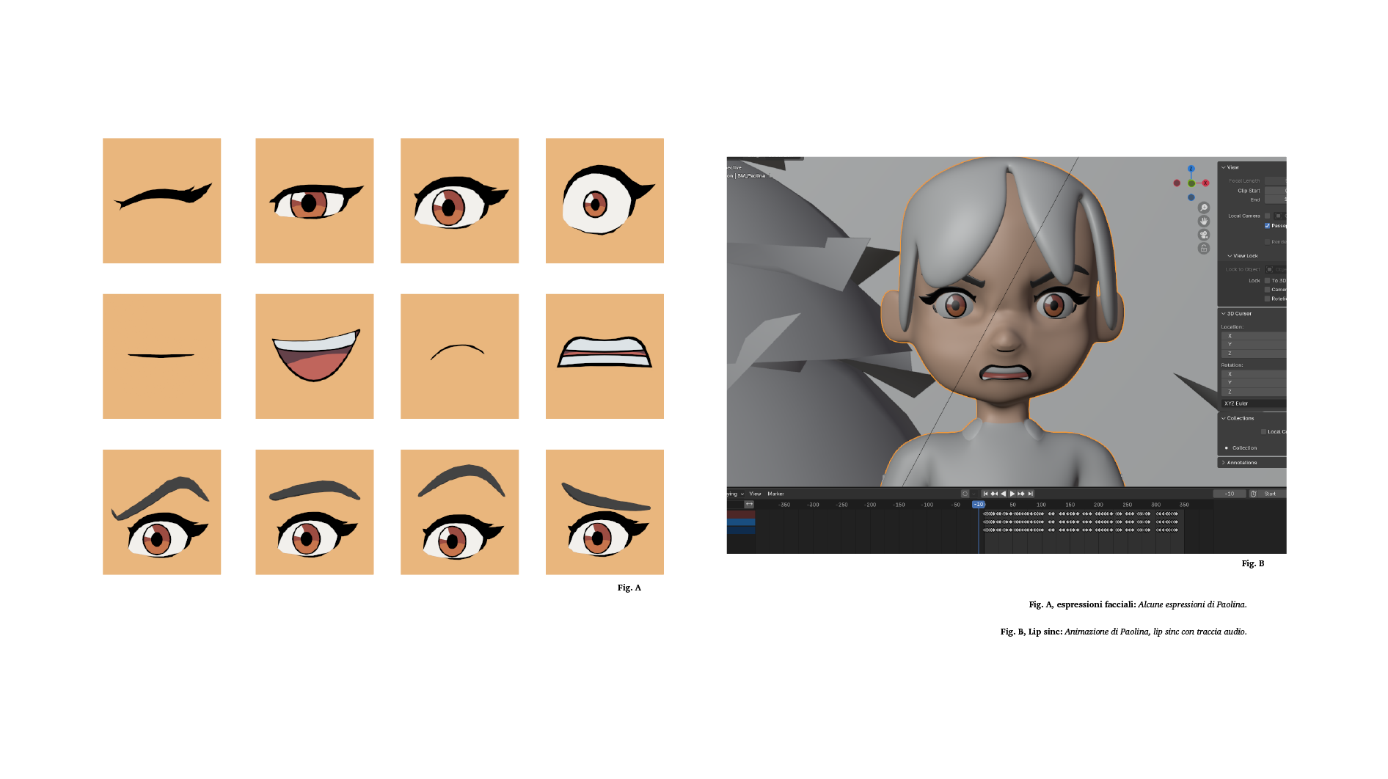
Task: Uncheck the Passepartout checkbox
Action: [x=1267, y=226]
